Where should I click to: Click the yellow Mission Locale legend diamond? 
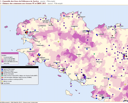2,81
